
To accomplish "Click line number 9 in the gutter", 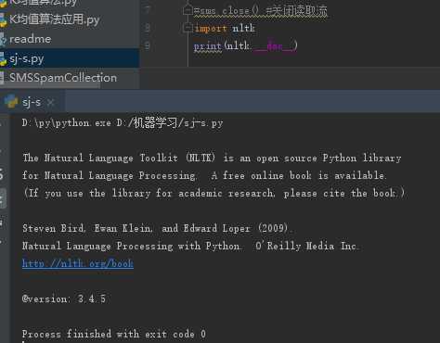I will 148,46.
